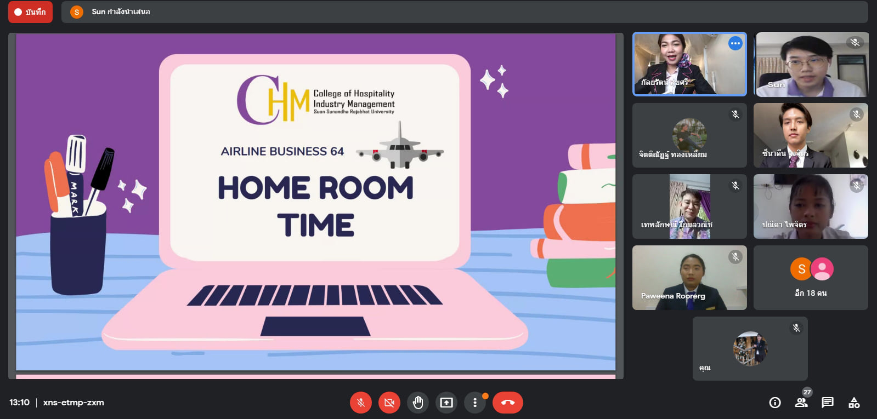Select the Sun participant video tile
This screenshot has width=877, height=419.
[811, 65]
